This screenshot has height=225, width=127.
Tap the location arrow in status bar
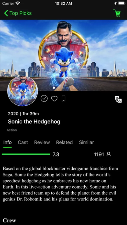click(x=115, y=3)
